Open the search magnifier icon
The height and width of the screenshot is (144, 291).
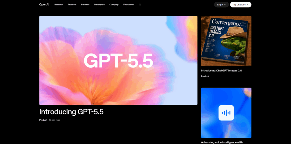[x=140, y=5]
